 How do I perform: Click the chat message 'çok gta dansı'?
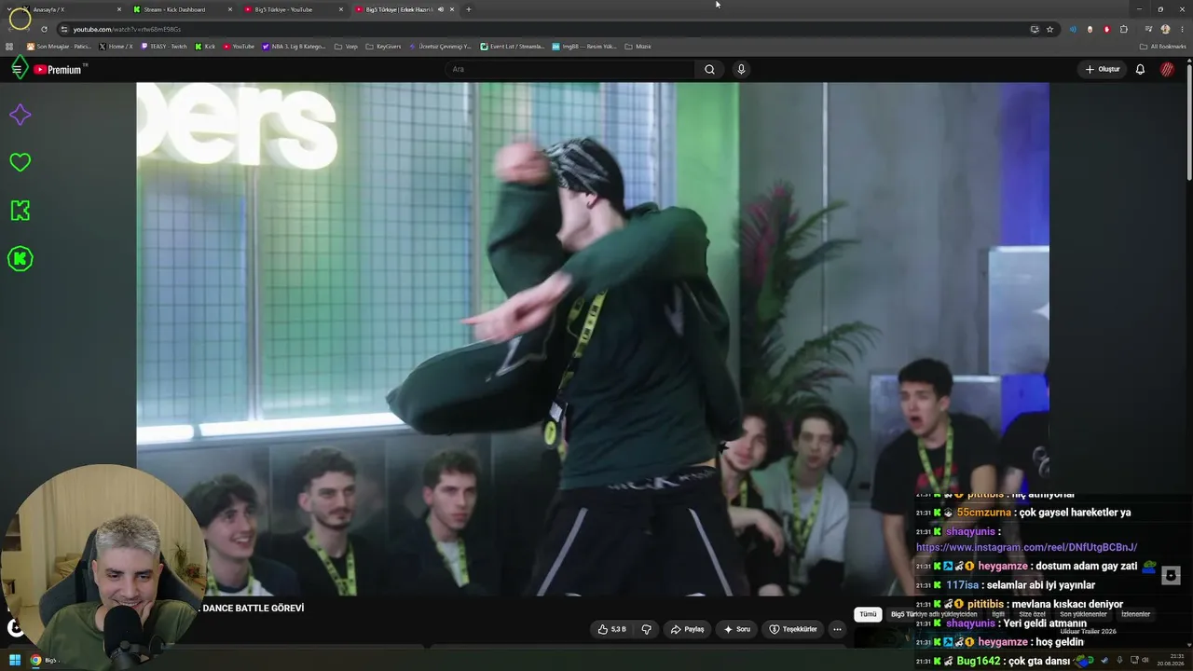(1040, 661)
